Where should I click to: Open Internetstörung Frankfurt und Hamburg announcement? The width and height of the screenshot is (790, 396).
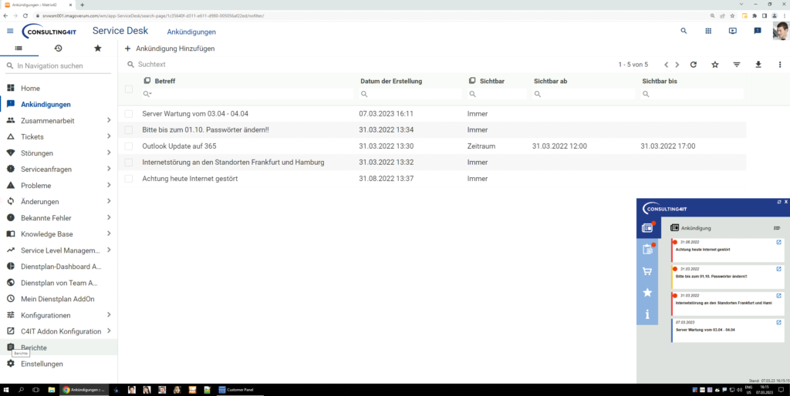click(233, 163)
